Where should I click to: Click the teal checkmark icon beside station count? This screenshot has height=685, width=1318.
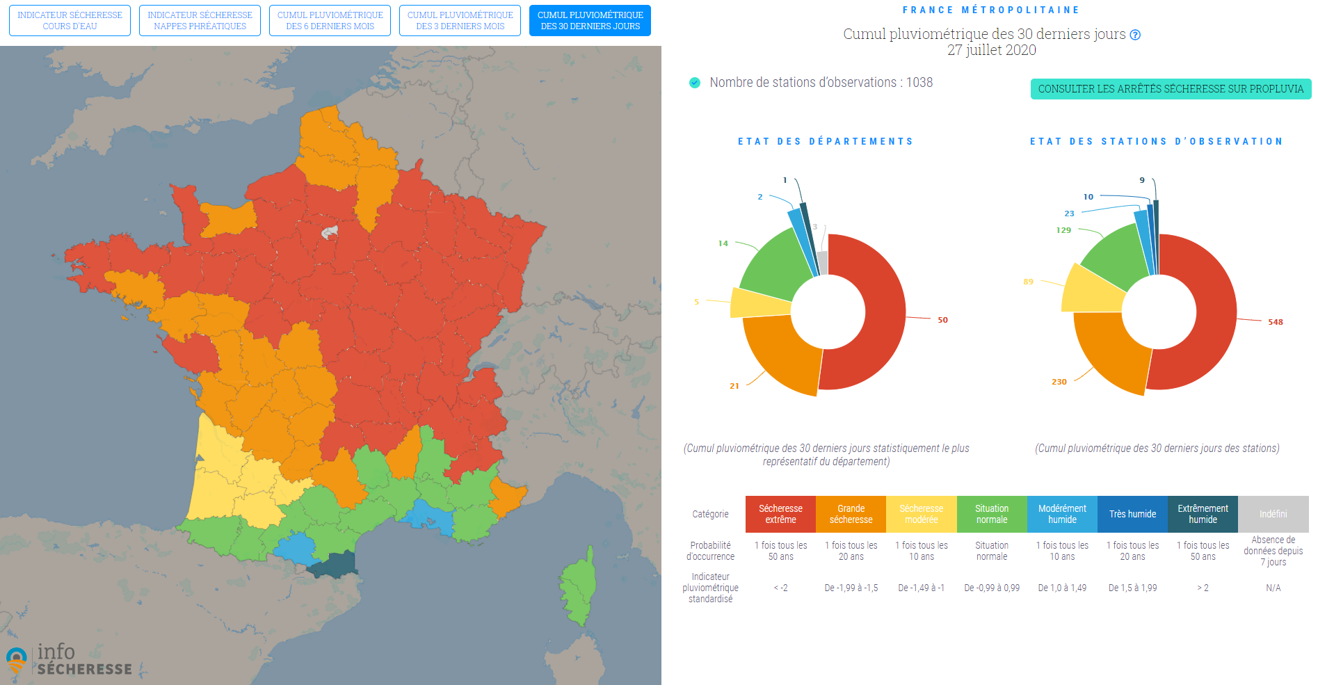coord(694,83)
